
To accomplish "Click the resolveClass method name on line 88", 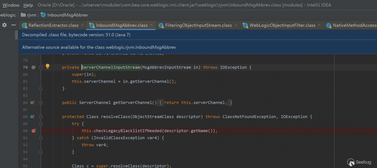I will point(115,117).
